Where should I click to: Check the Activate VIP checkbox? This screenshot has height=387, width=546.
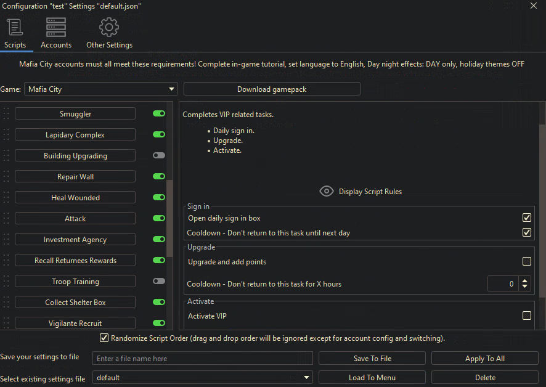(x=526, y=316)
